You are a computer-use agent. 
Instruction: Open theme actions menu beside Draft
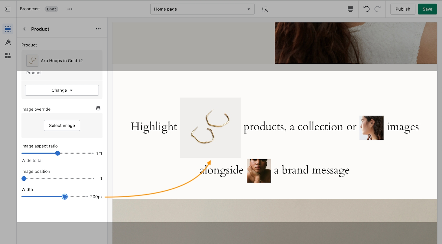[x=70, y=9]
